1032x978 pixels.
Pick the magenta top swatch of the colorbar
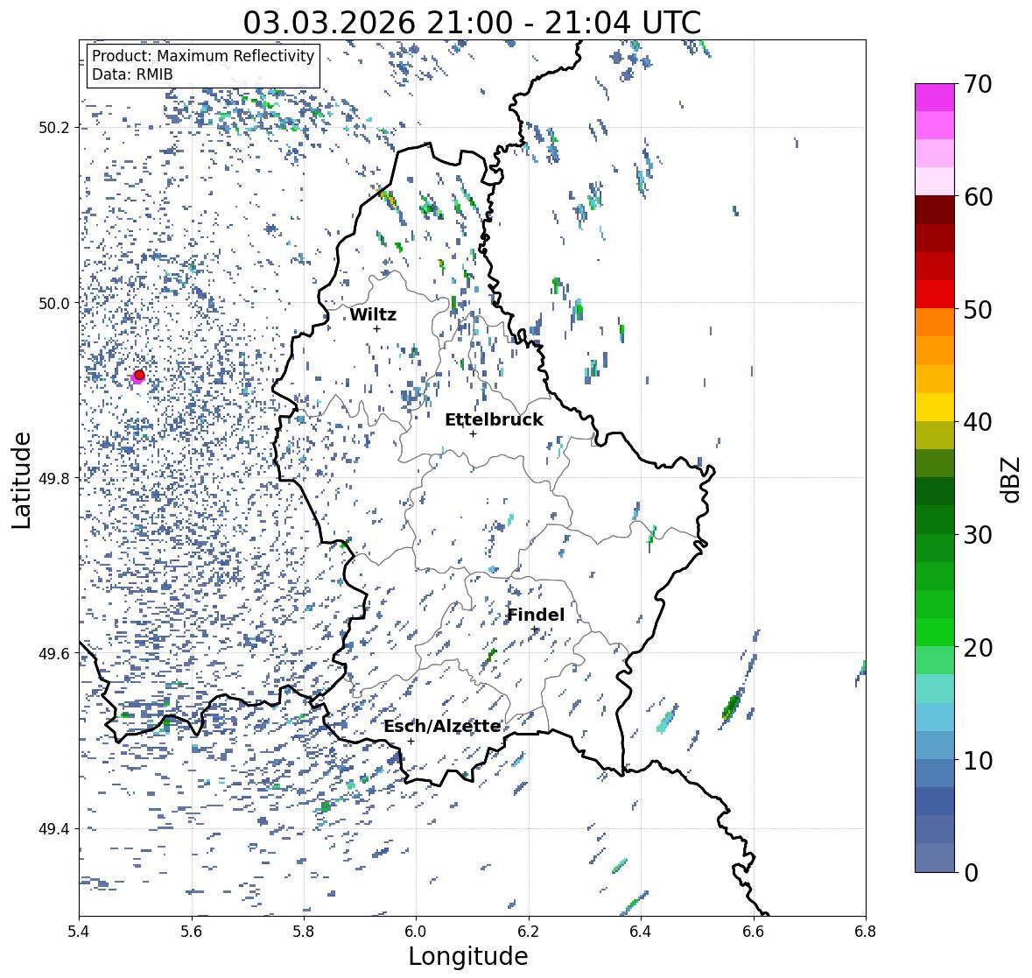935,97
